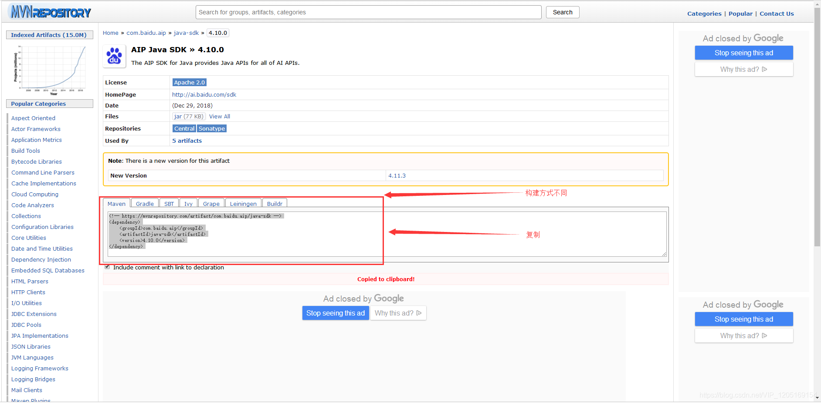This screenshot has height=403, width=821.
Task: Open Indexed Artifacts (15.0M) header link
Action: coord(49,35)
